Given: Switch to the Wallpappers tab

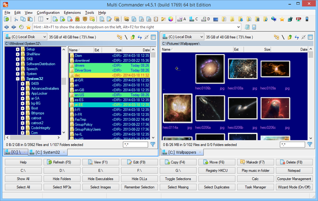Looking at the screenshot, I should click(182, 152).
